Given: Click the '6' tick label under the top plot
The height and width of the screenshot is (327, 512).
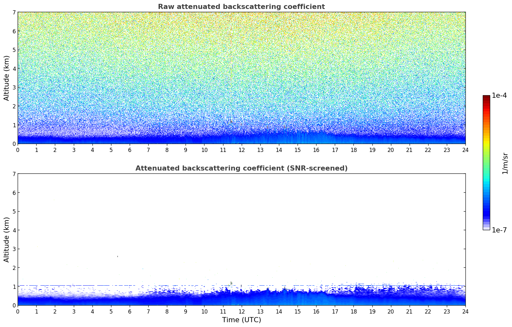Looking at the screenshot, I should pos(130,150).
